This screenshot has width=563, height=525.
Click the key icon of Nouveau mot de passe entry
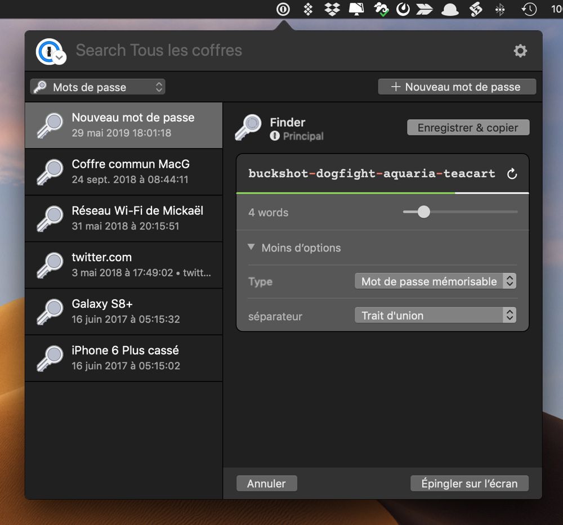click(x=50, y=125)
